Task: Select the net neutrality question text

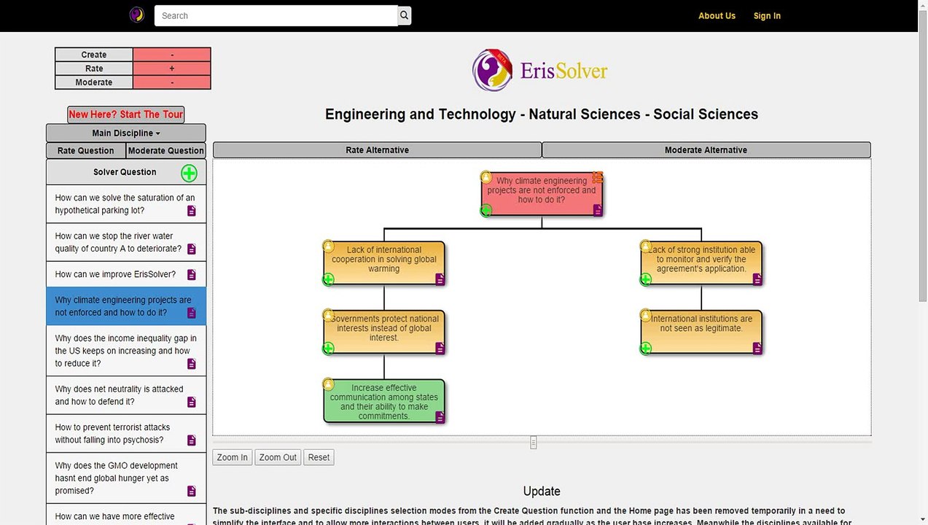Action: [119, 395]
